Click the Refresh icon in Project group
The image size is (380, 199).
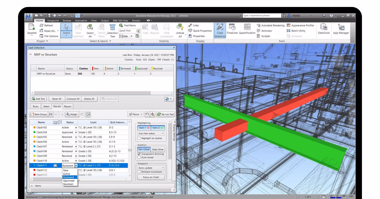(41, 25)
